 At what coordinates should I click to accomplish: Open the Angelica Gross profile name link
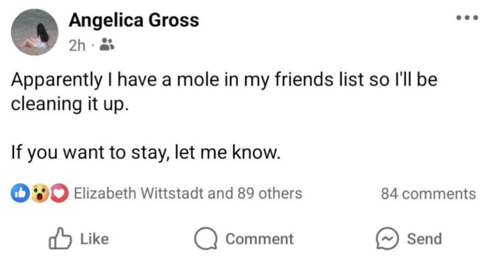[134, 20]
